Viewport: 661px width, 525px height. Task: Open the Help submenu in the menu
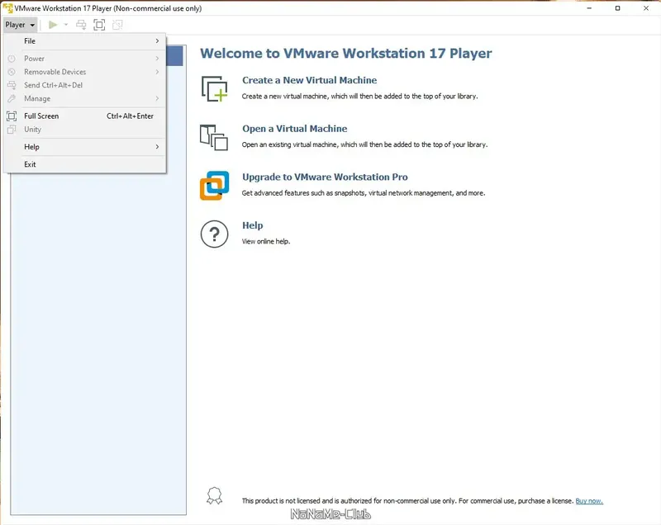(85, 146)
